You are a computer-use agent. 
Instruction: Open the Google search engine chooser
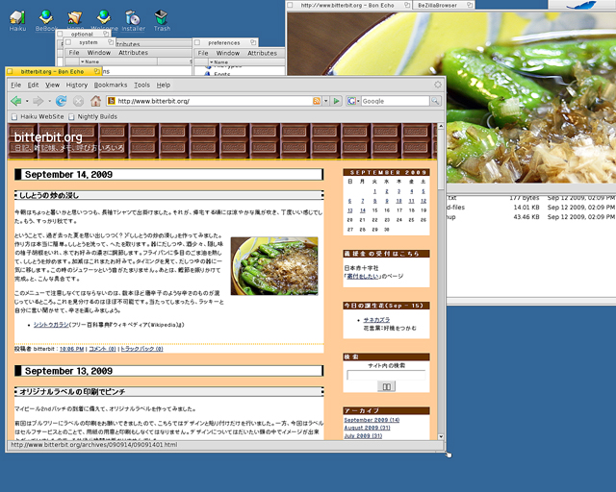(353, 101)
